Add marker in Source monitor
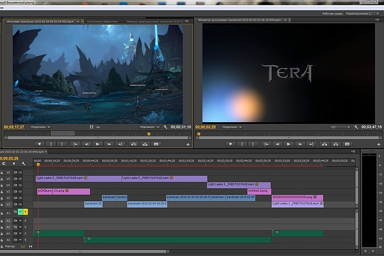The height and width of the screenshot is (256, 384). [x=40, y=144]
